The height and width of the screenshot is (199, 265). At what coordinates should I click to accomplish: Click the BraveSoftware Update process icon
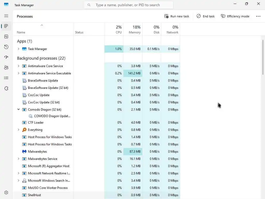pyautogui.click(x=24, y=81)
